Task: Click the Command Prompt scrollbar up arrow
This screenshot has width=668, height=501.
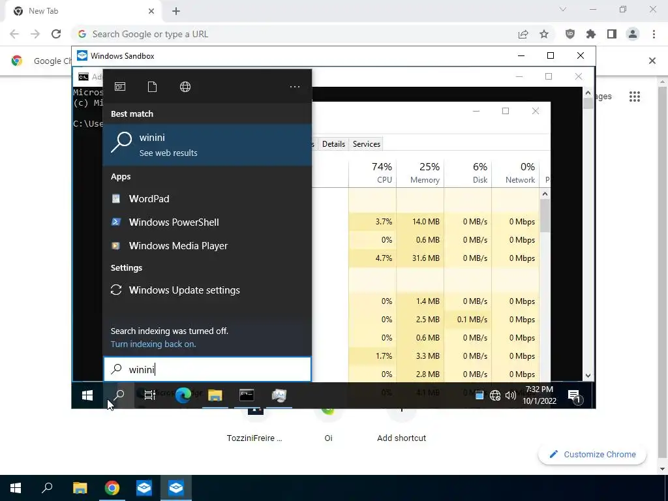Action: click(588, 93)
